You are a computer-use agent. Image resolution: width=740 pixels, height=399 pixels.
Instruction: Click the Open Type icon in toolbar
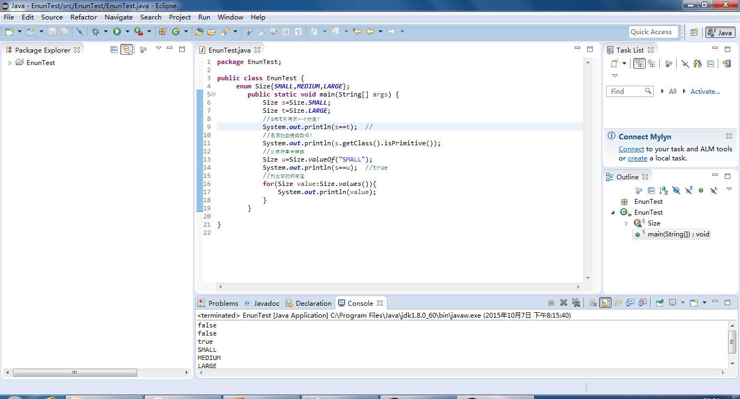tap(199, 31)
